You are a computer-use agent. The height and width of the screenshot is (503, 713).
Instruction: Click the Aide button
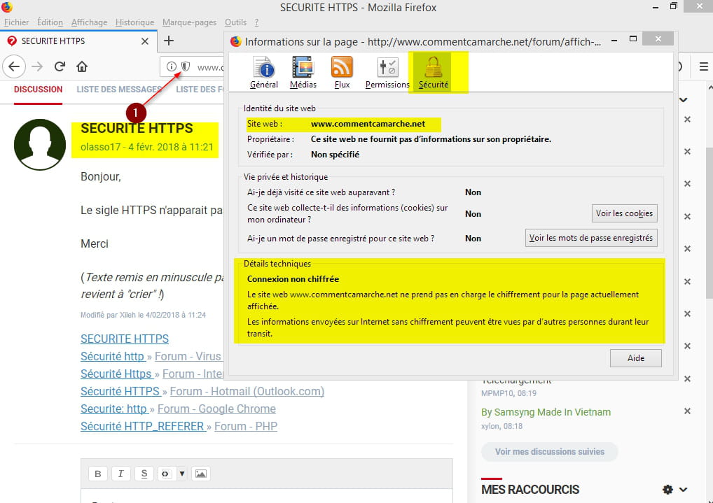click(x=636, y=358)
